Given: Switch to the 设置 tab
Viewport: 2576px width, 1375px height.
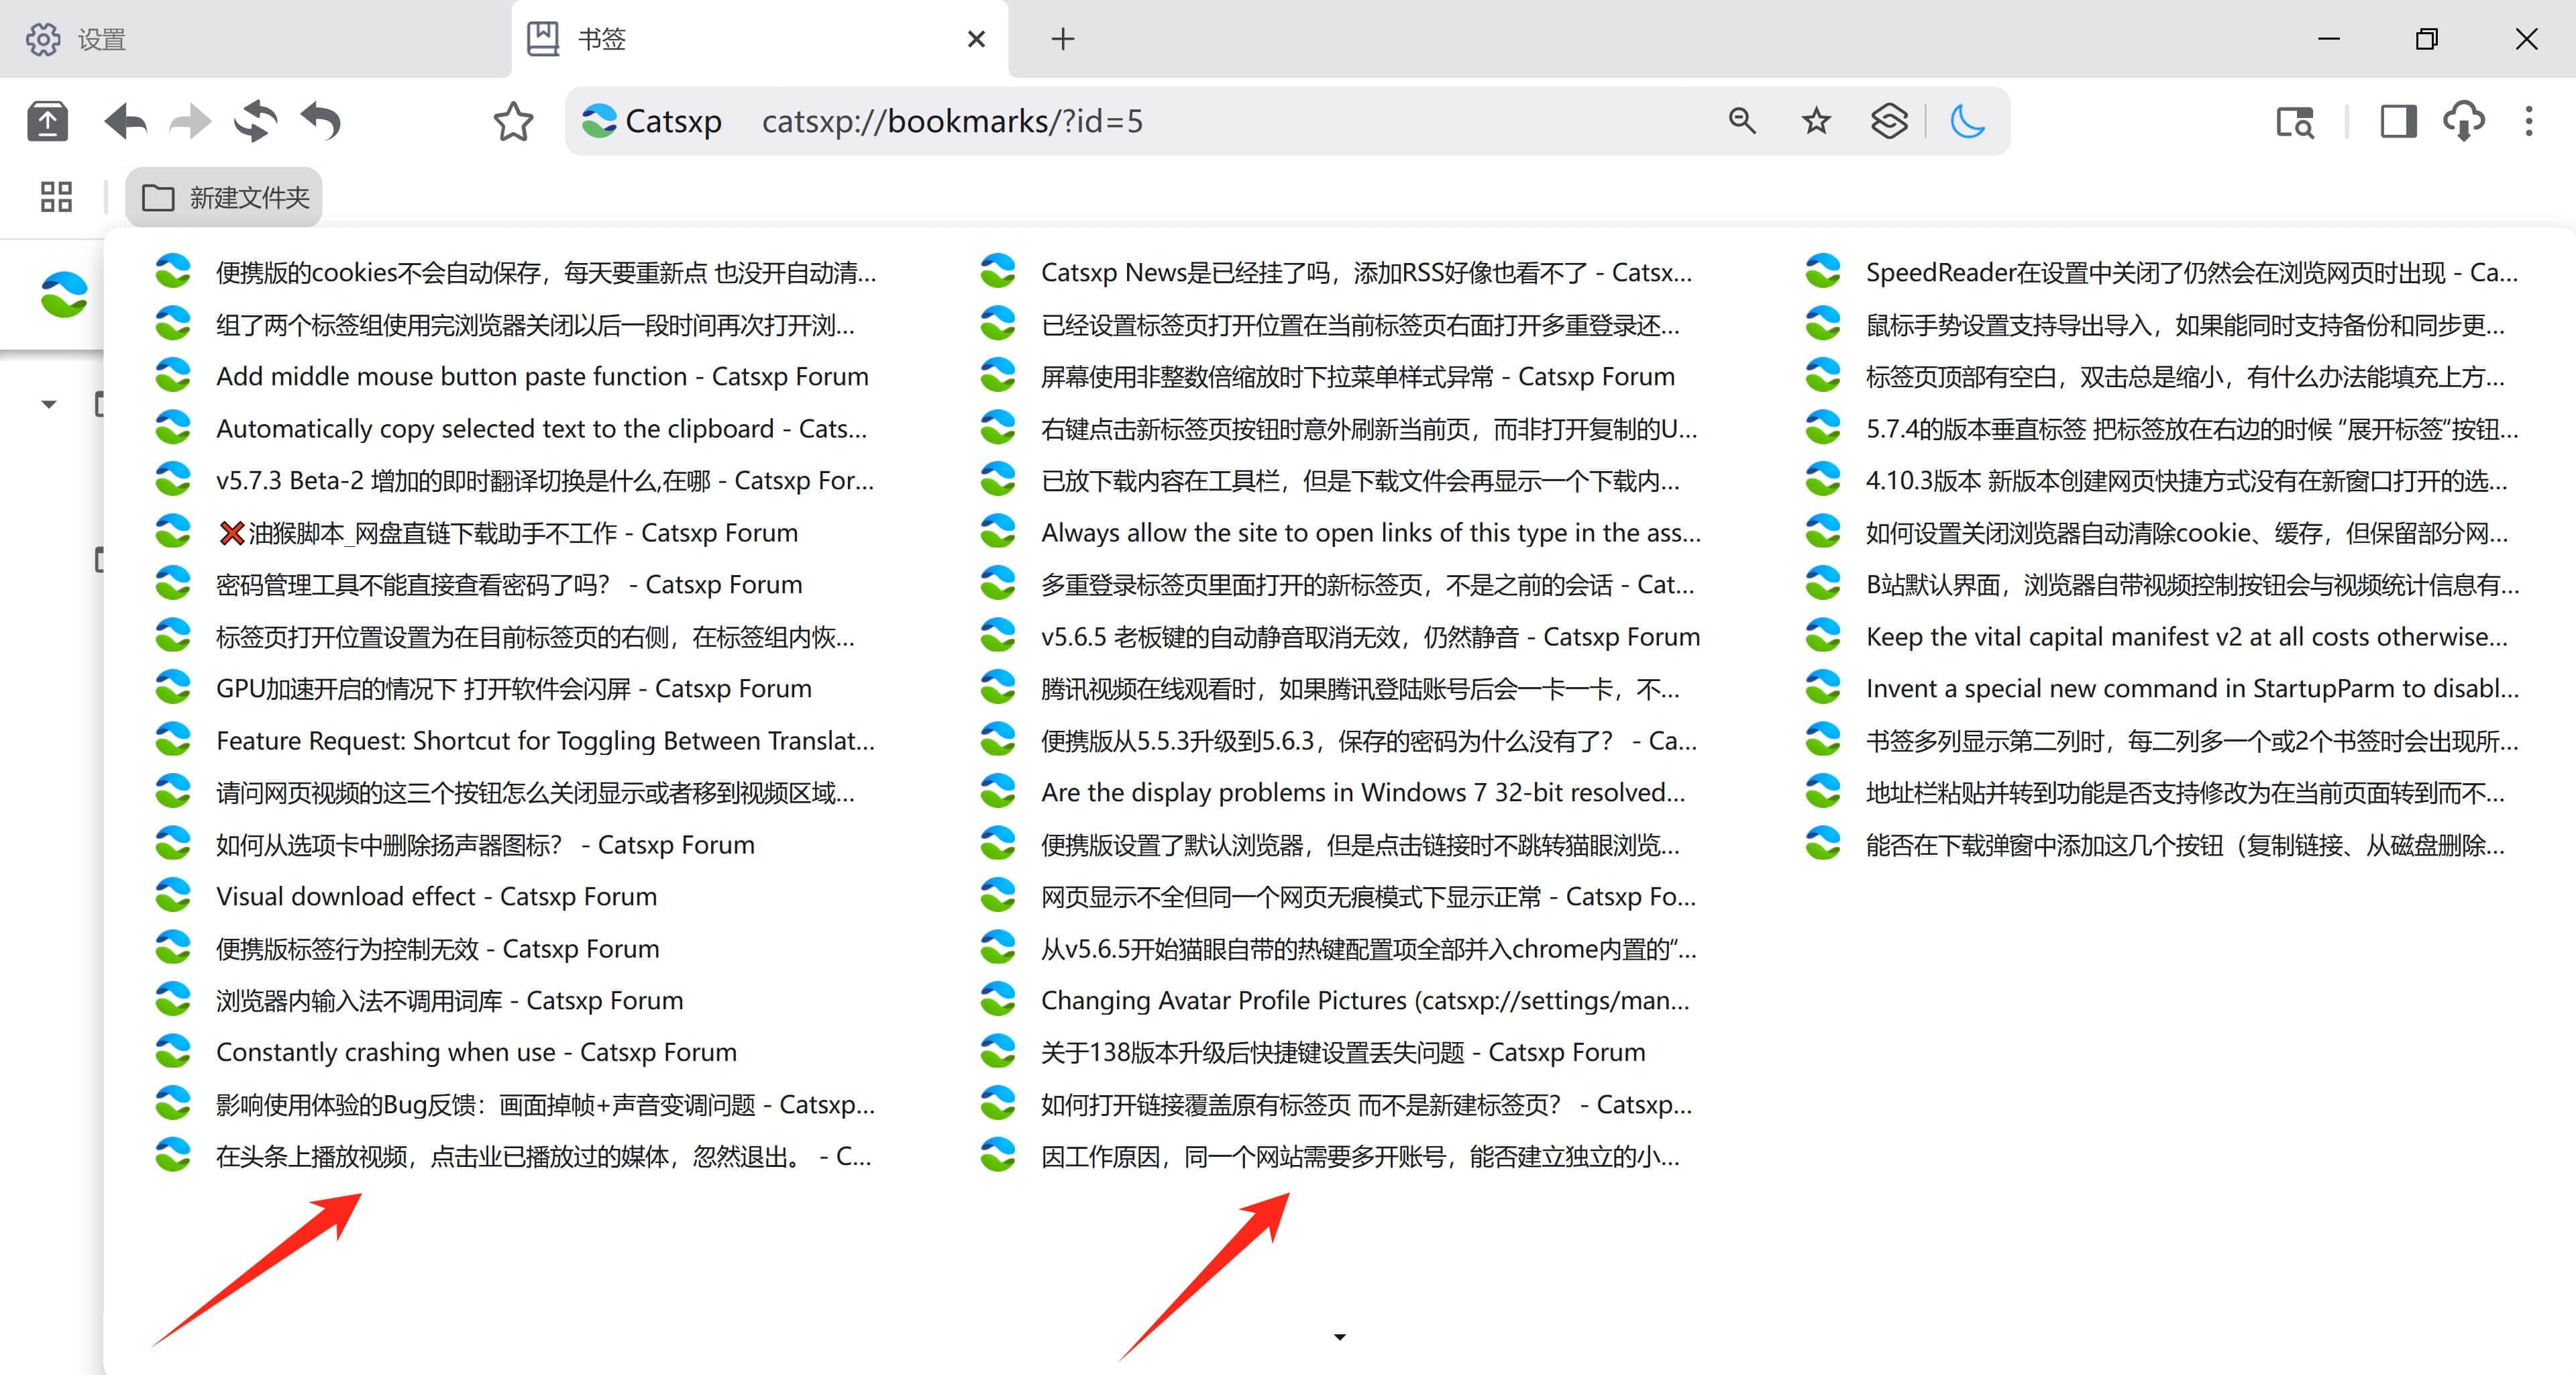Looking at the screenshot, I should [x=256, y=39].
